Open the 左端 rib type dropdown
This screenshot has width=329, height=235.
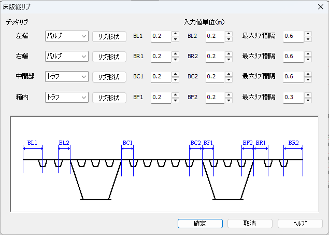tap(67, 36)
